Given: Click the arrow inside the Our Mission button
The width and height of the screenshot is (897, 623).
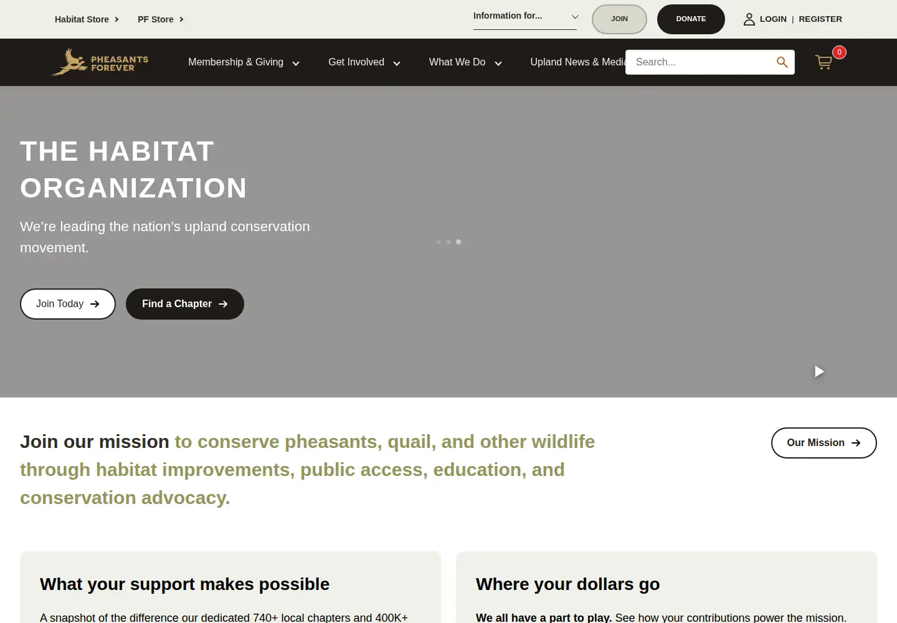Looking at the screenshot, I should point(856,443).
